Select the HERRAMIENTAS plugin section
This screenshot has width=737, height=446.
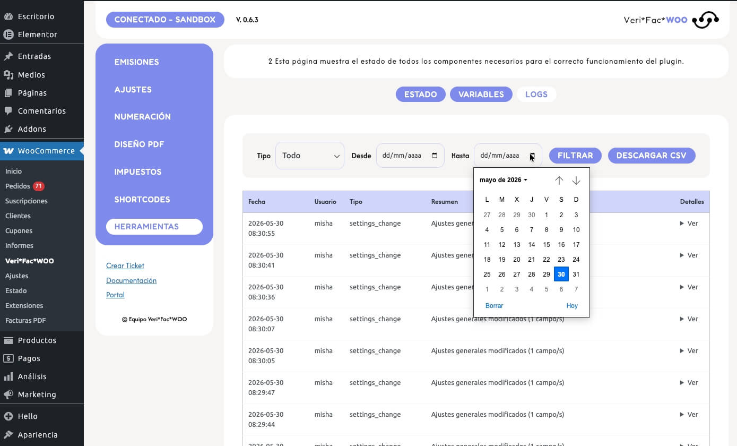click(x=154, y=227)
